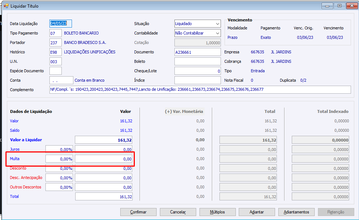
Task: Click the Portador code field
Action: (55, 42)
